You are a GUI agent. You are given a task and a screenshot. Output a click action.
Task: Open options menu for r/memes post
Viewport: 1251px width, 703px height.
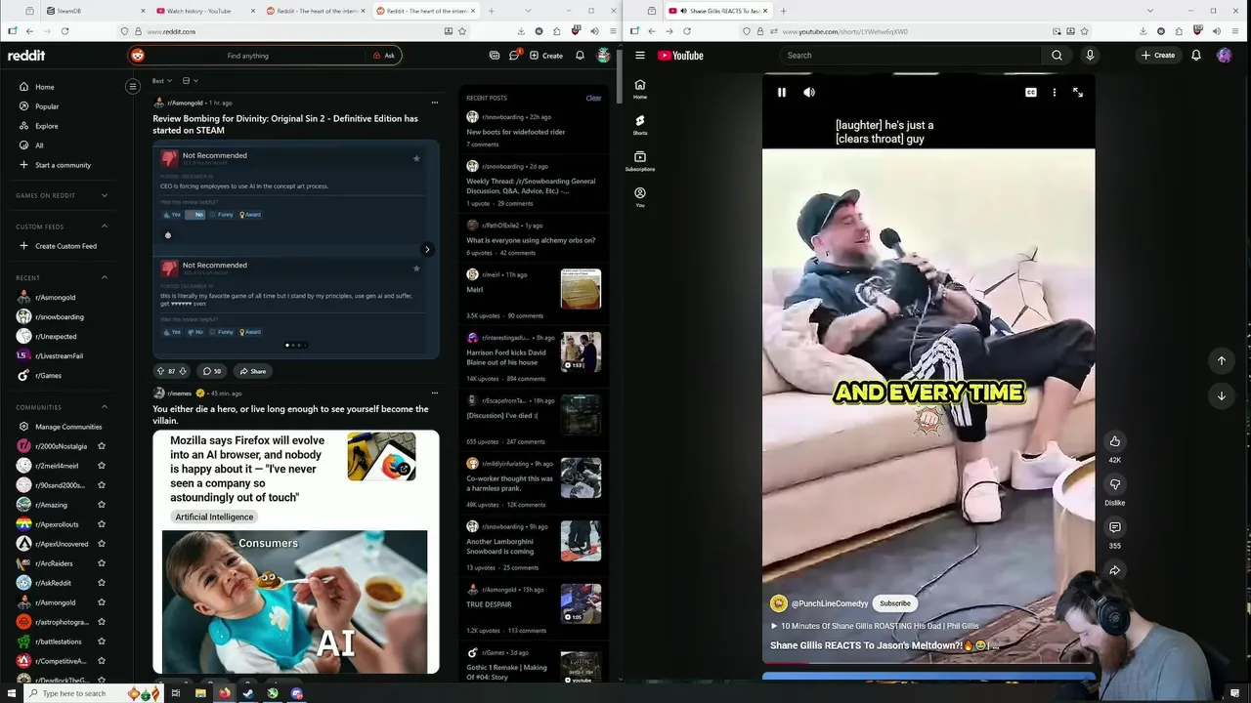435,393
